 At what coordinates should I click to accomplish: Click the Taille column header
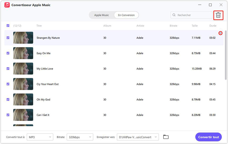click(195, 26)
